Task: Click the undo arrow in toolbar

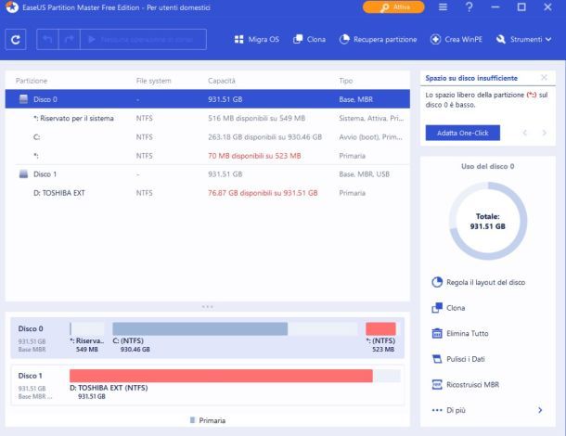Action: 47,39
